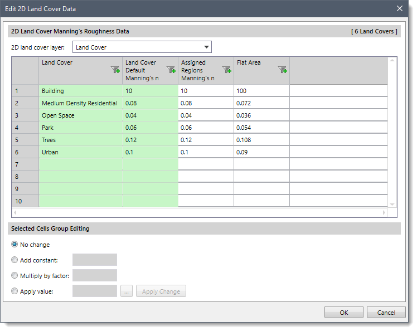Click the Open Space land cover cell
The height and width of the screenshot is (331, 417).
(x=81, y=115)
